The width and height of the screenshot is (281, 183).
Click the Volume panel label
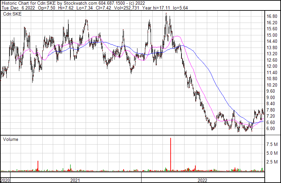(10, 139)
